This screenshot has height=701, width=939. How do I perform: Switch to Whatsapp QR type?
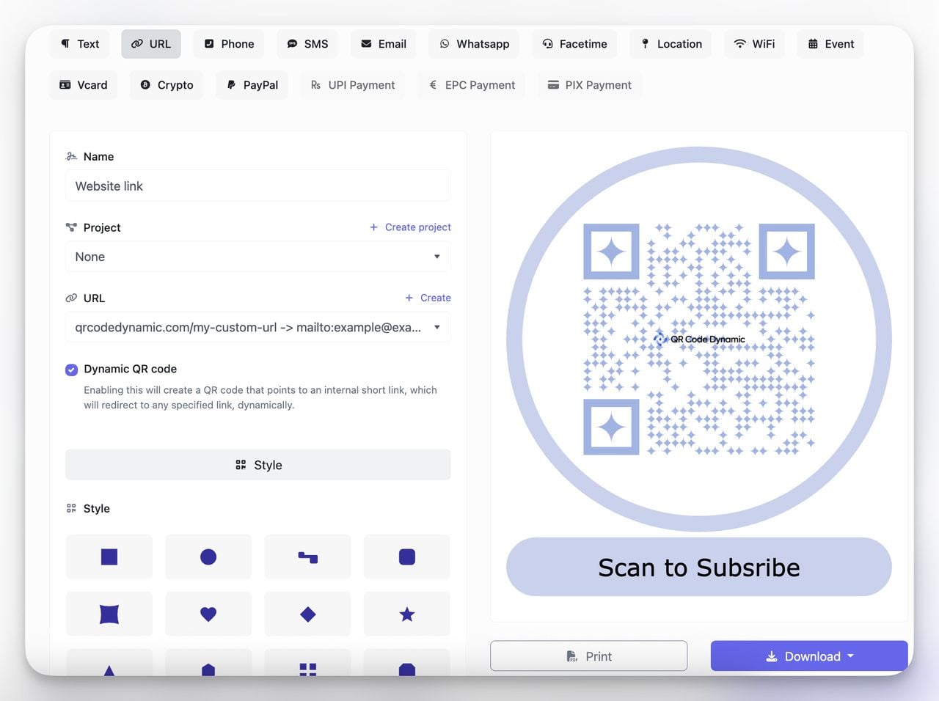pyautogui.click(x=474, y=44)
